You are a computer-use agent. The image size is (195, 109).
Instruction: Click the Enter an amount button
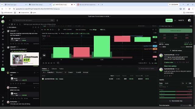(175, 31)
